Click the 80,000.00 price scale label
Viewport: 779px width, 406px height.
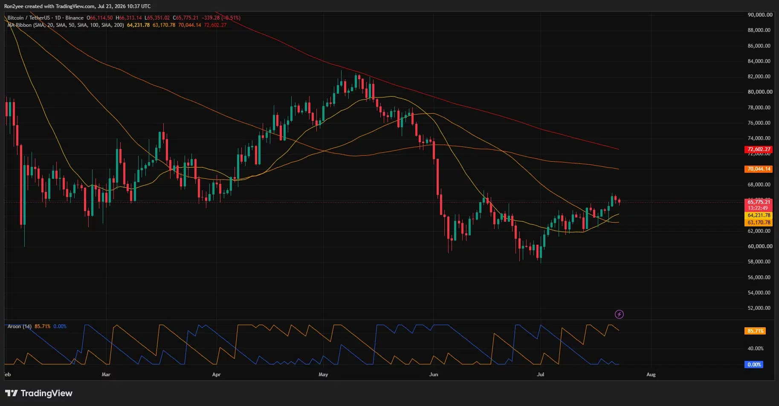[x=760, y=92]
